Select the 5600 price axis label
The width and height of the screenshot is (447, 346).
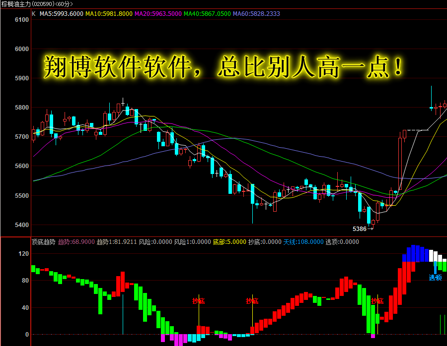pyautogui.click(x=22, y=166)
